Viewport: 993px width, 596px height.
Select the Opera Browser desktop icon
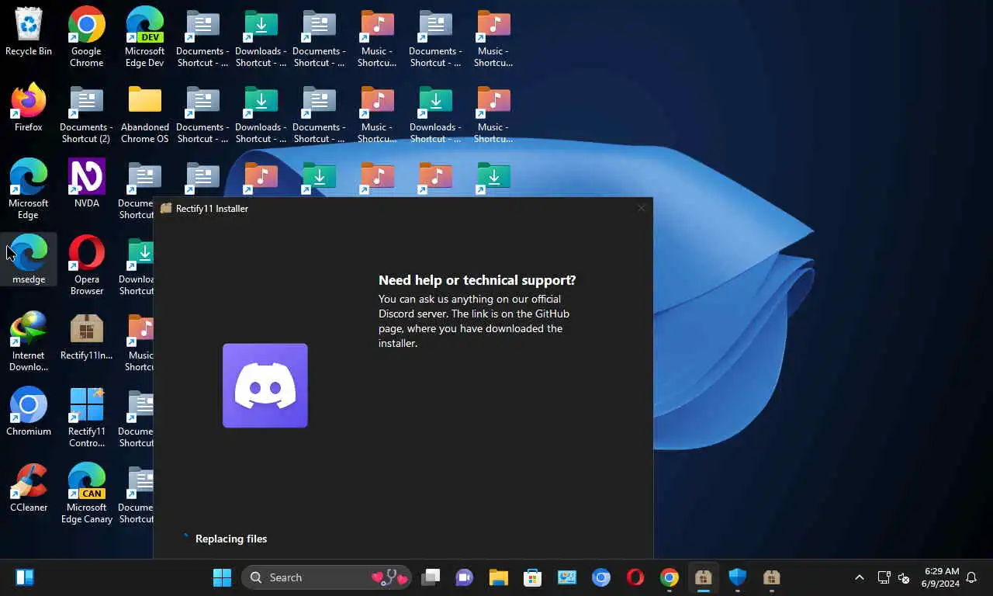tap(87, 265)
